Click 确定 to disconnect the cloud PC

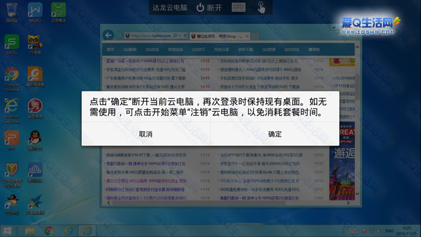(x=275, y=134)
